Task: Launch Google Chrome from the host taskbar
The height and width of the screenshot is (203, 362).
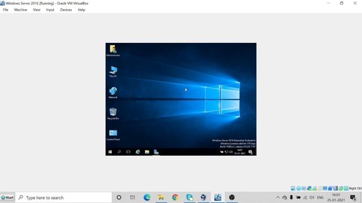Action: coord(175,197)
